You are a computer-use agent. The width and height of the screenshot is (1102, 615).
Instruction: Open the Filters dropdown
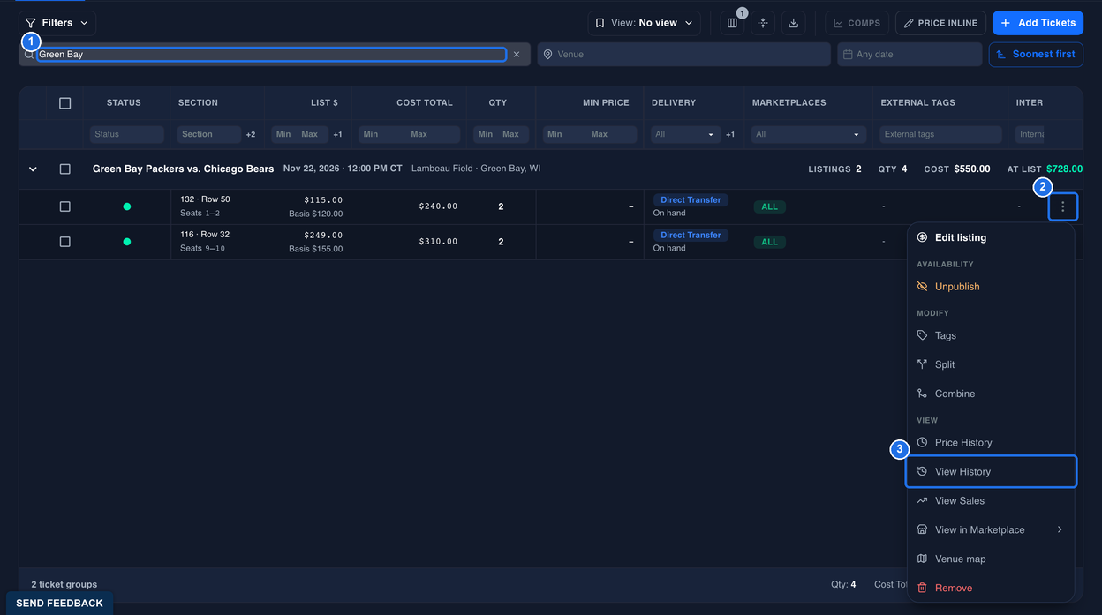(57, 23)
